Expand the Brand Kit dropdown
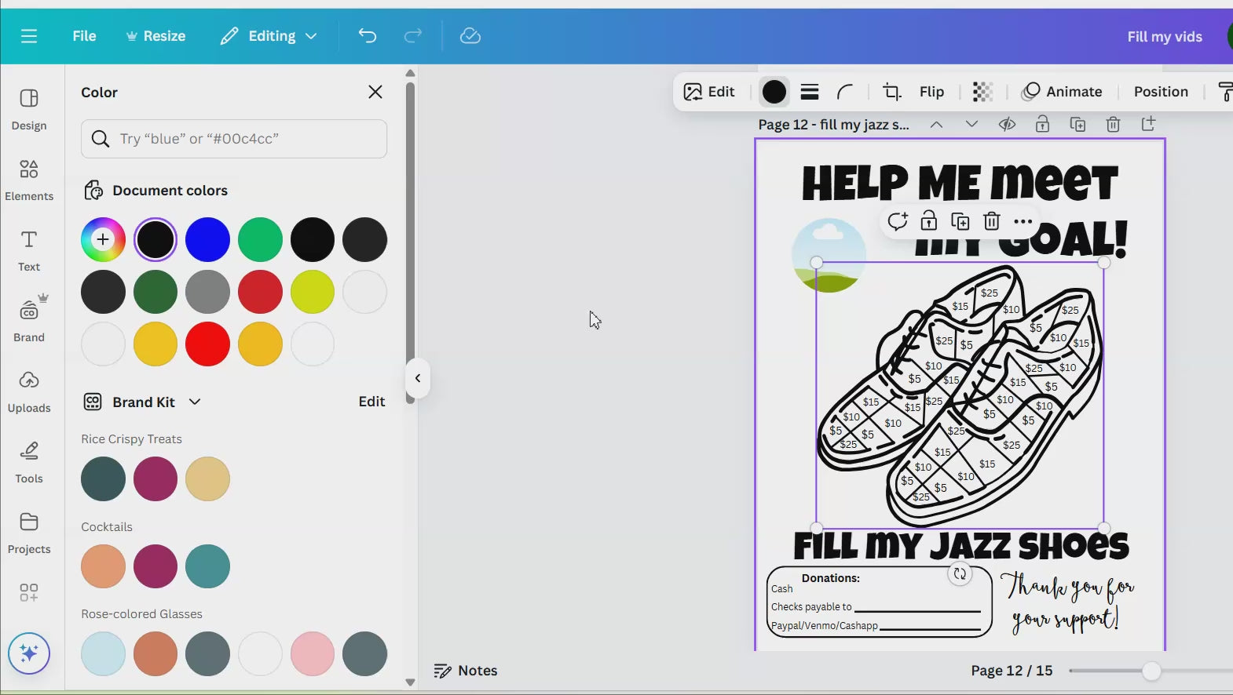 (x=195, y=402)
